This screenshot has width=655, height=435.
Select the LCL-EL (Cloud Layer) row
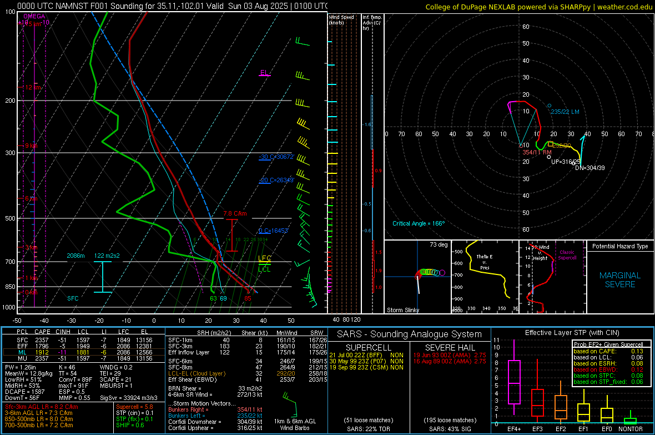[248, 373]
